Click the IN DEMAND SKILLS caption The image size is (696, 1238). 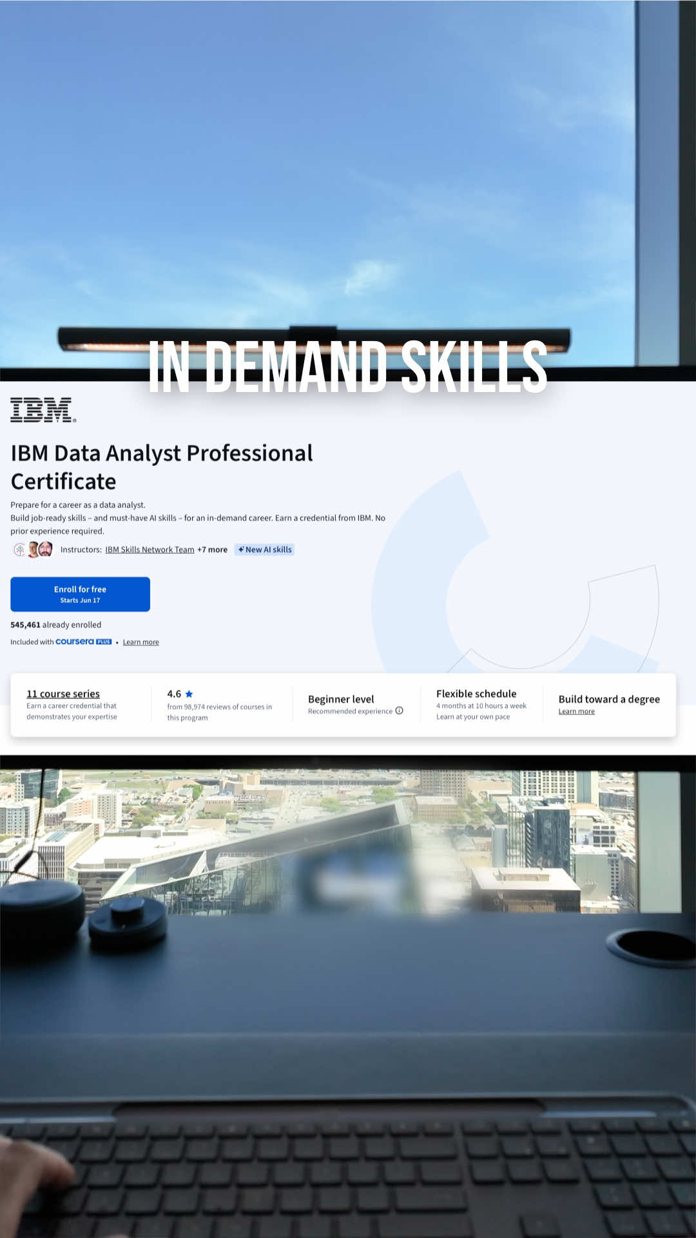[x=348, y=367]
